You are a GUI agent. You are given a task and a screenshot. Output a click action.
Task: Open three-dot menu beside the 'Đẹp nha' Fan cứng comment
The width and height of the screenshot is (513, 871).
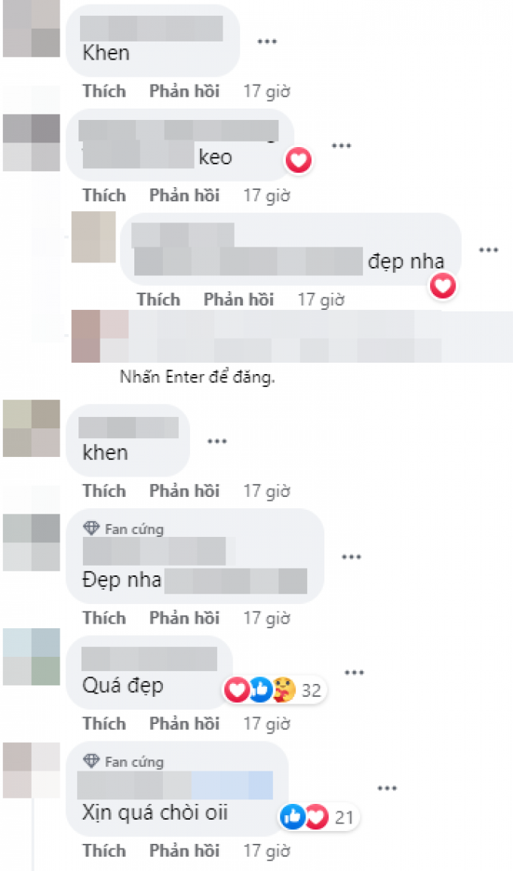(352, 557)
